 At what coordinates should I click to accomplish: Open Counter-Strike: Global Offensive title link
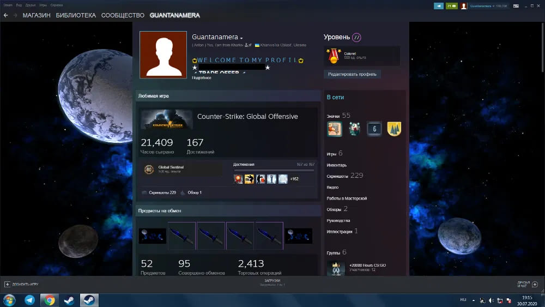coord(247,117)
